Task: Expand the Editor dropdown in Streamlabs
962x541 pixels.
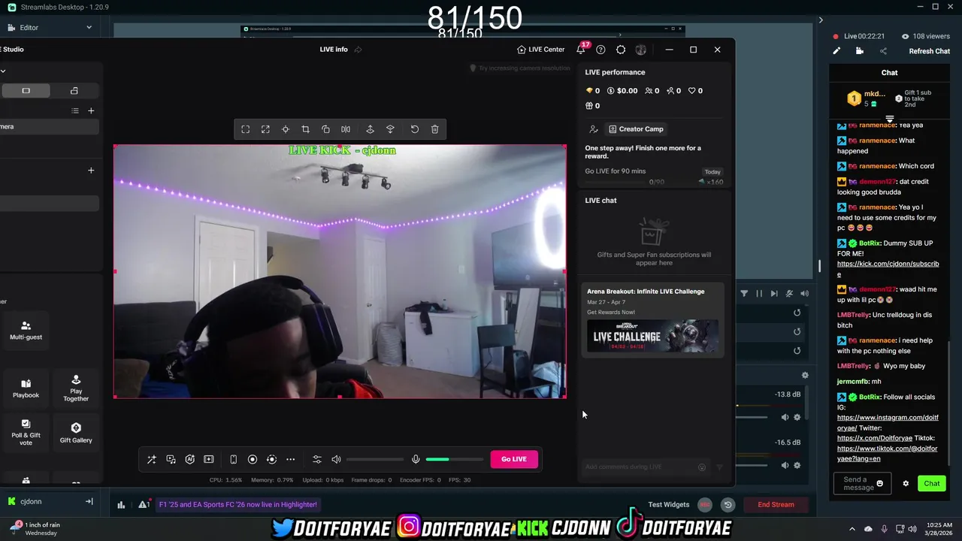Action: coord(89,28)
